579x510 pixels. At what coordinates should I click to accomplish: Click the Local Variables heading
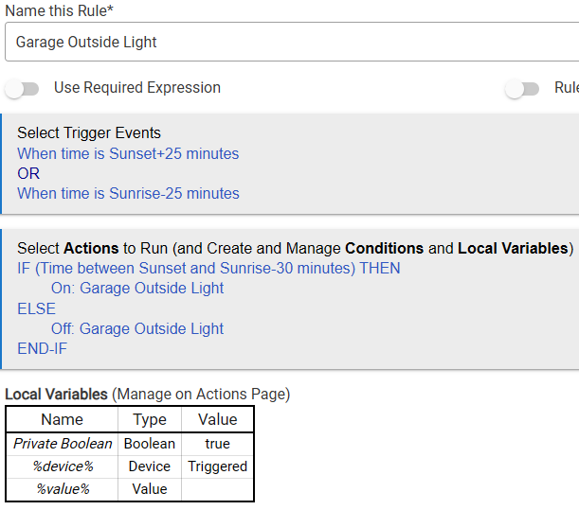pos(57,394)
